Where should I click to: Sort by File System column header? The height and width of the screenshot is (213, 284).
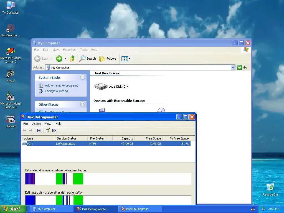(100, 138)
